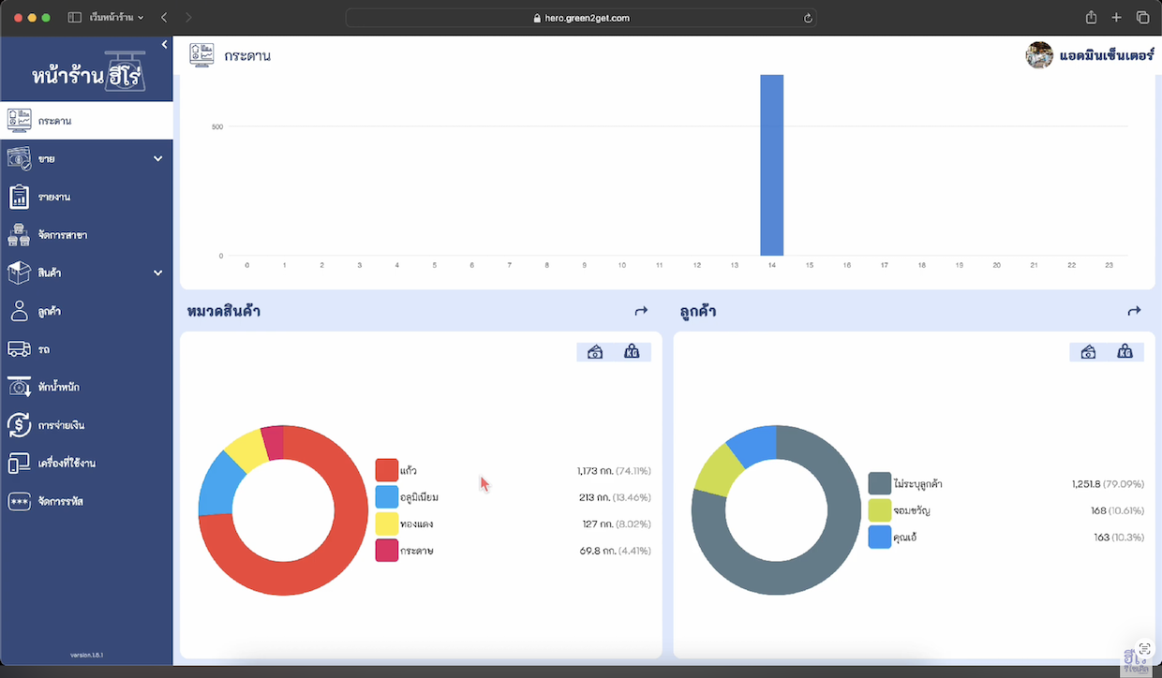Expand the สินค้า (products) submenu chevron
This screenshot has height=678, width=1162.
[157, 273]
